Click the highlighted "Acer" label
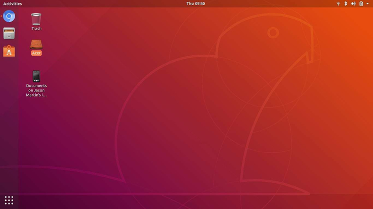The image size is (373, 209). coord(36,53)
